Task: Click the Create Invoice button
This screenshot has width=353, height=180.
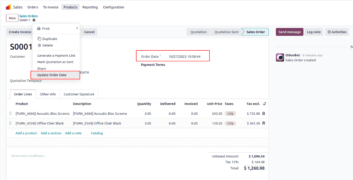Action: click(20, 32)
